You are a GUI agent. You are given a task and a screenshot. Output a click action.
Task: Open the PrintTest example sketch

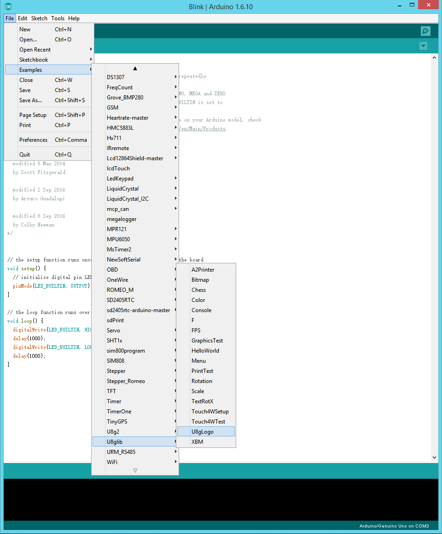coord(206,371)
